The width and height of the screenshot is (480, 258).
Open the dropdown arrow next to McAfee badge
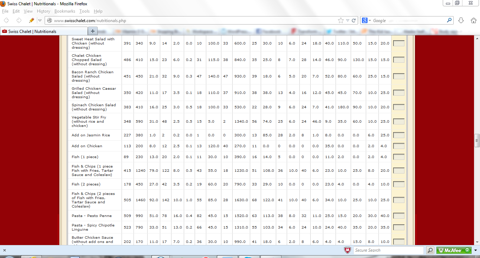point(475,250)
